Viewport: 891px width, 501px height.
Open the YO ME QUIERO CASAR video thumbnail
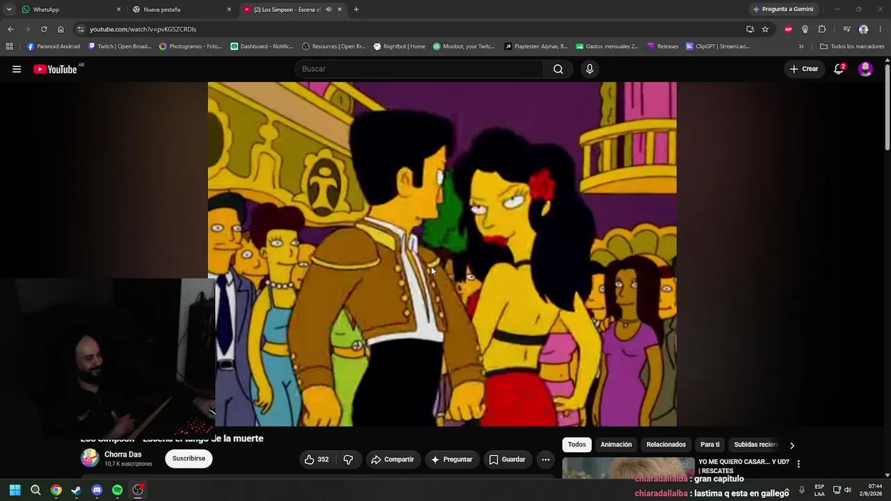tap(629, 468)
